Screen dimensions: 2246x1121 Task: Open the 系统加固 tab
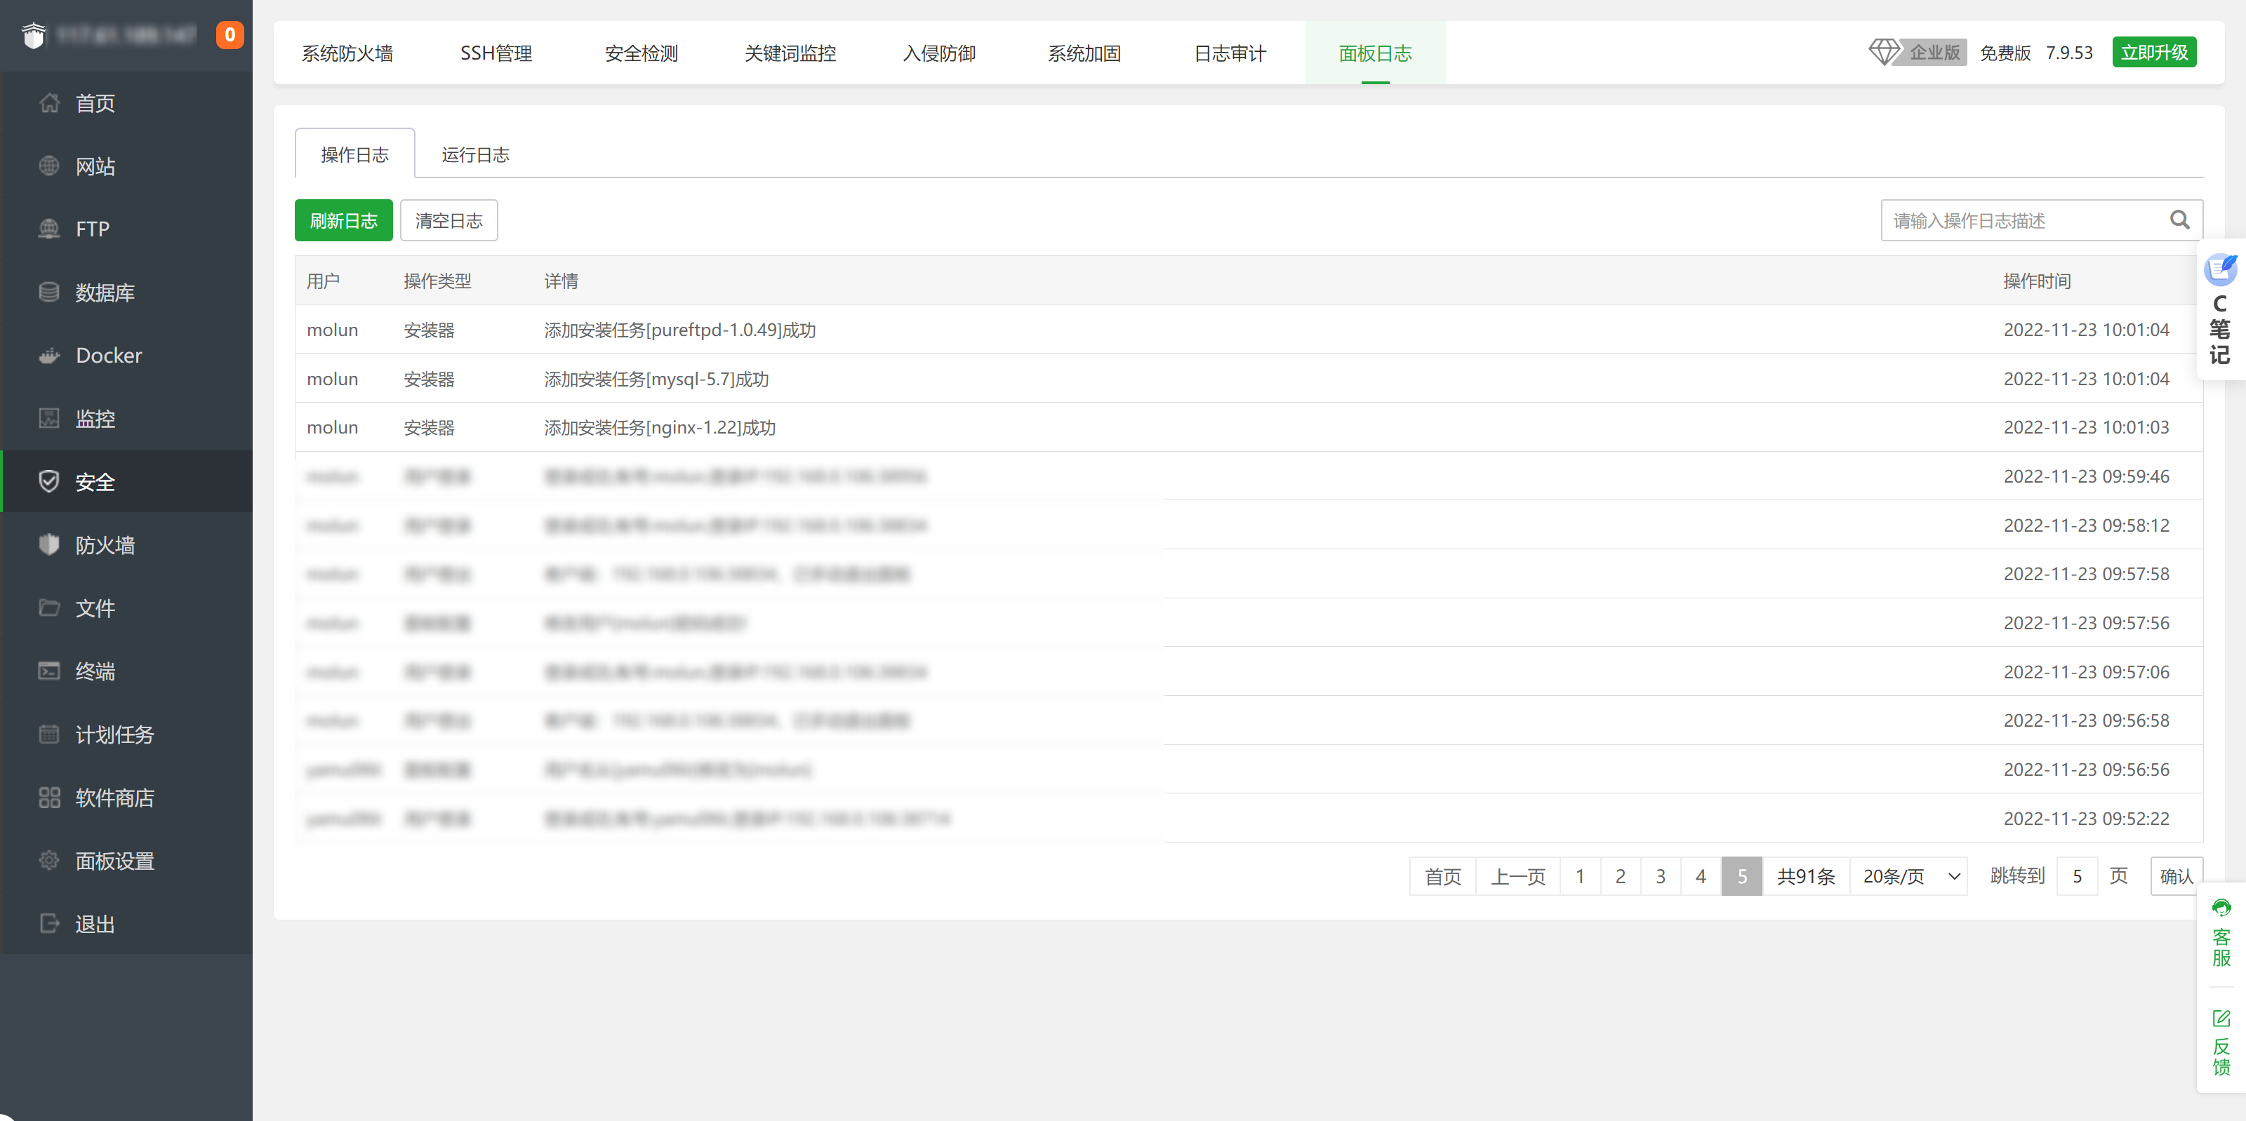[1084, 53]
